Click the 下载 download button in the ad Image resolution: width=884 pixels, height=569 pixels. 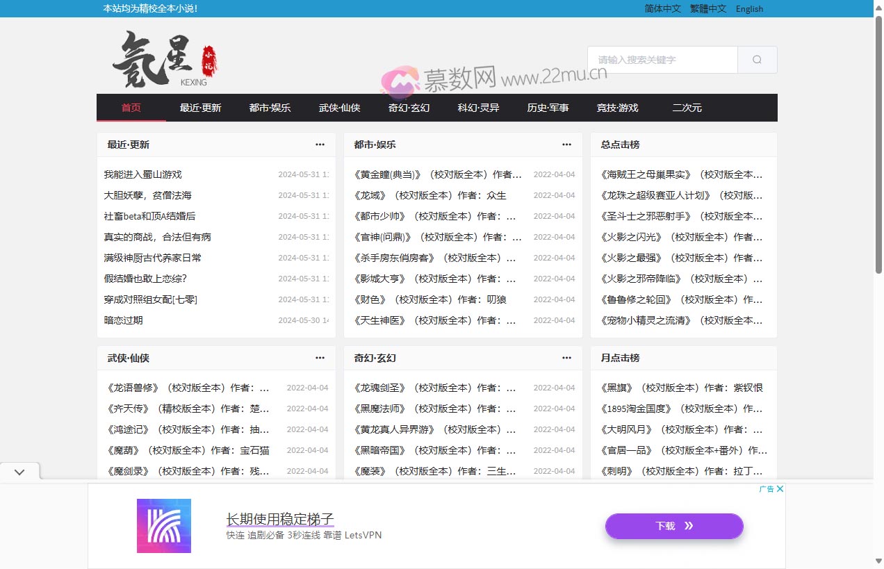click(673, 526)
